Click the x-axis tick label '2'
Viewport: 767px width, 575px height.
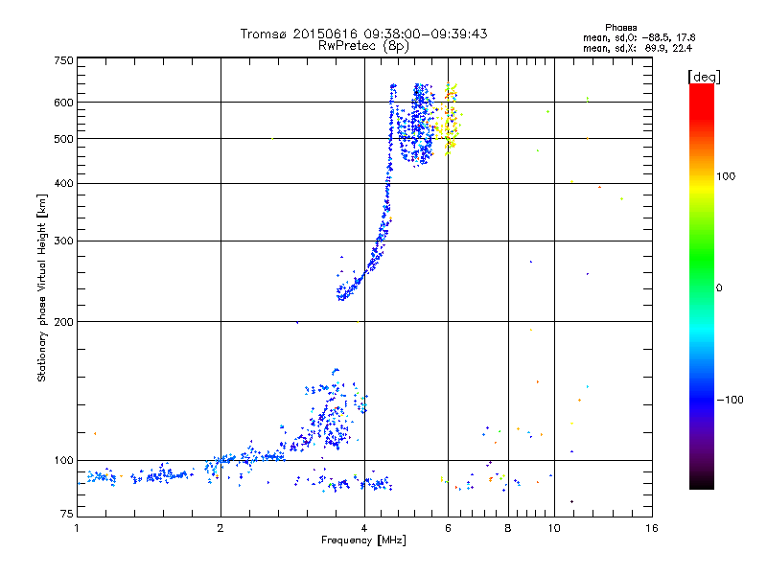tap(221, 528)
